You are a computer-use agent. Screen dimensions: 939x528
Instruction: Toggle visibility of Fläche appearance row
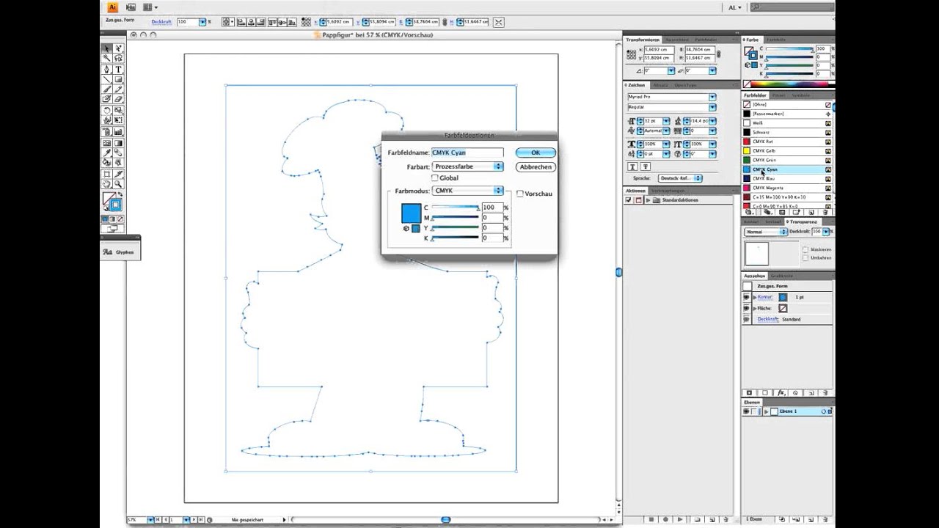pyautogui.click(x=747, y=308)
